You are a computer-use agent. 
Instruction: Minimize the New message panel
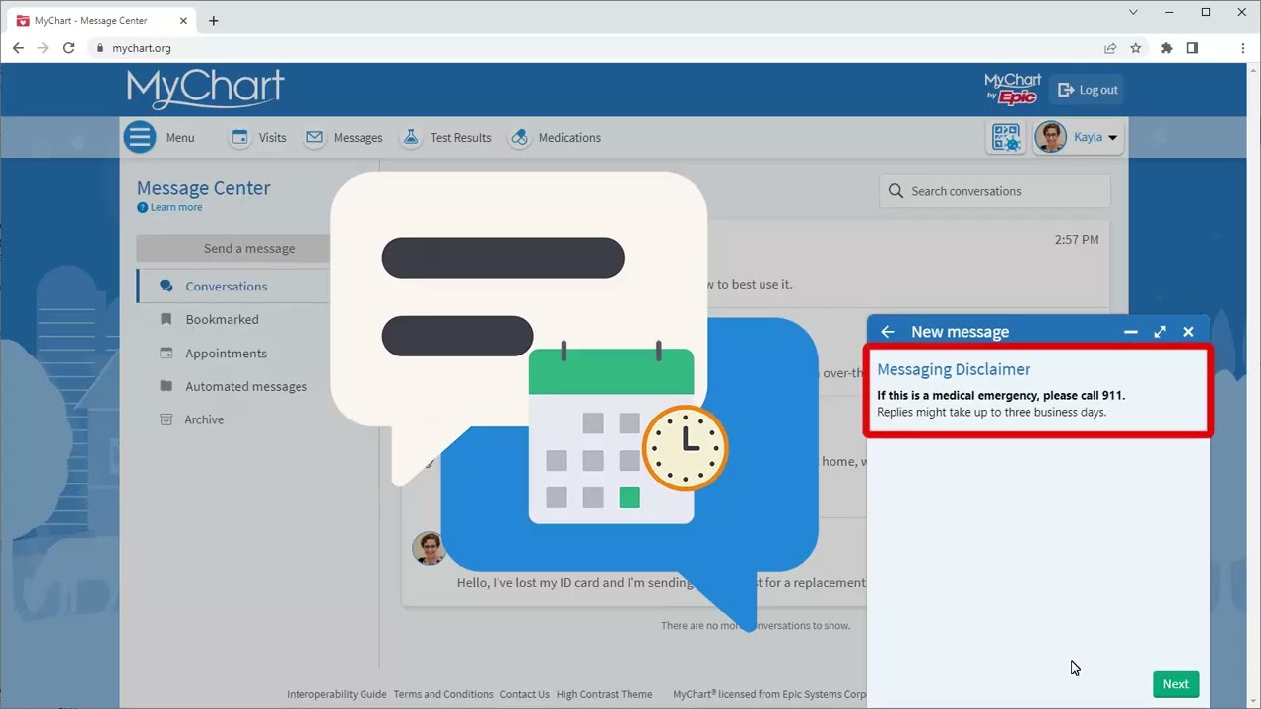click(x=1131, y=332)
